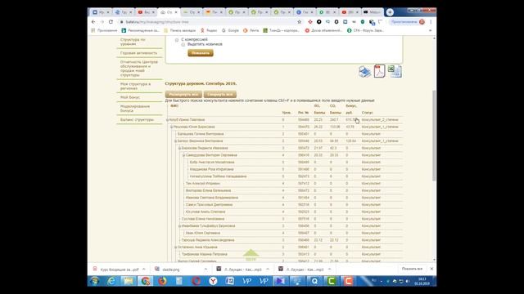The image size is (524, 294).
Task: Open 'Отчетность Центров обслуживания' sidebar item
Action: tap(139, 69)
